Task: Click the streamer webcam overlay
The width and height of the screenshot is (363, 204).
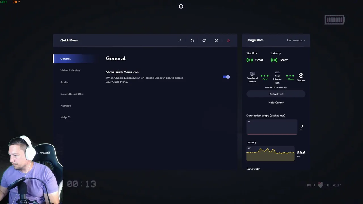Action: (31, 170)
